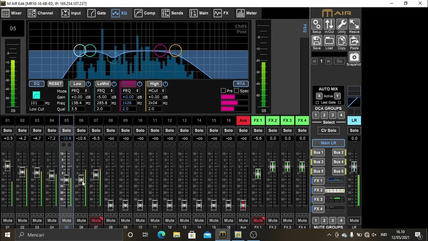Viewport: 428px width, 241px height.
Task: Toggle LoMid band power icon
Action: pos(114,84)
